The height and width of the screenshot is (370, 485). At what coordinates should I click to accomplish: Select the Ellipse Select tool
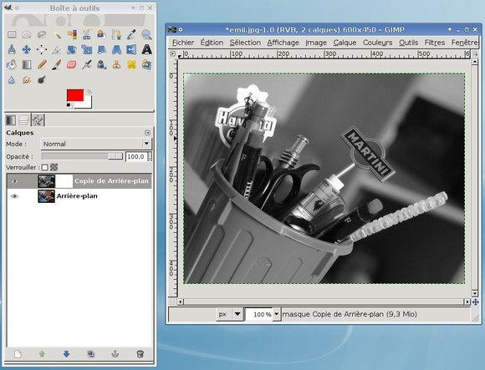point(27,34)
